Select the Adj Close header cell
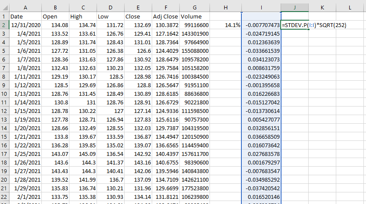This screenshot has width=366, height=204. tap(166, 16)
